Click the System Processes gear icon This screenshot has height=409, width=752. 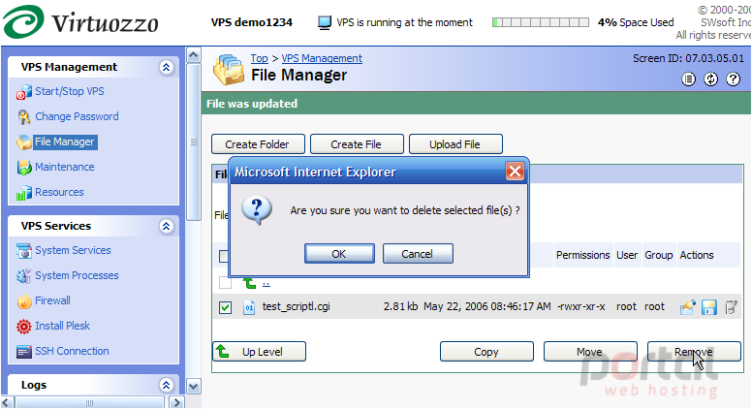tap(24, 275)
